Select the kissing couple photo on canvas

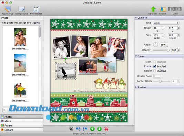88,66
